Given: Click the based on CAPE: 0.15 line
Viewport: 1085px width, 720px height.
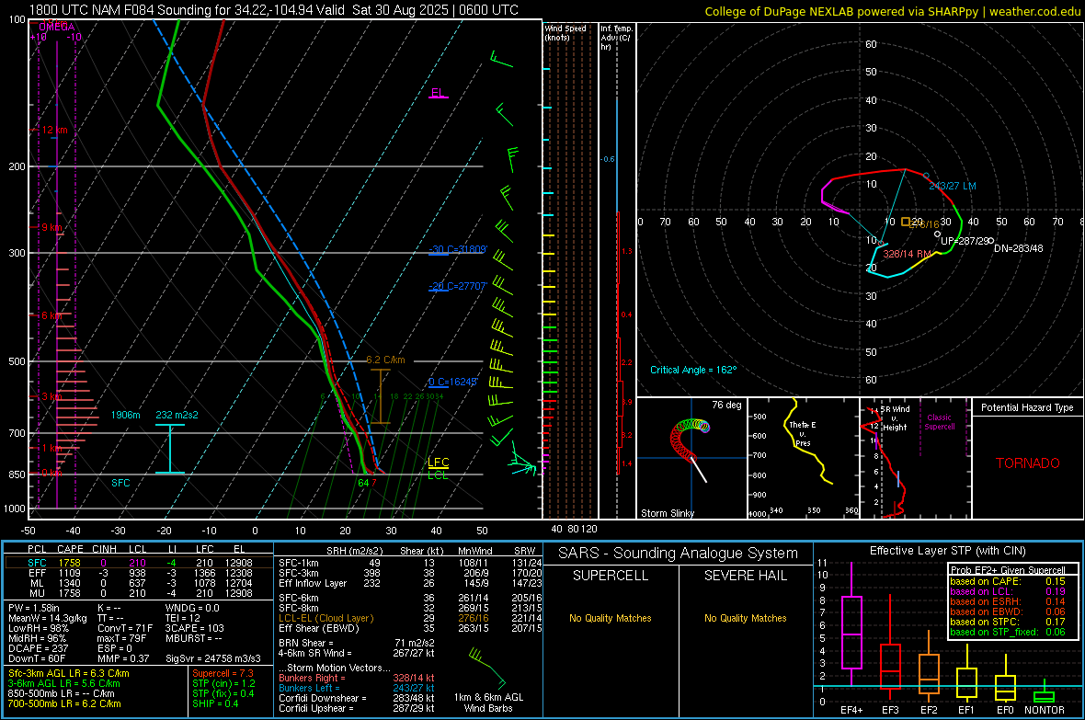Looking at the screenshot, I should pos(1007,581).
